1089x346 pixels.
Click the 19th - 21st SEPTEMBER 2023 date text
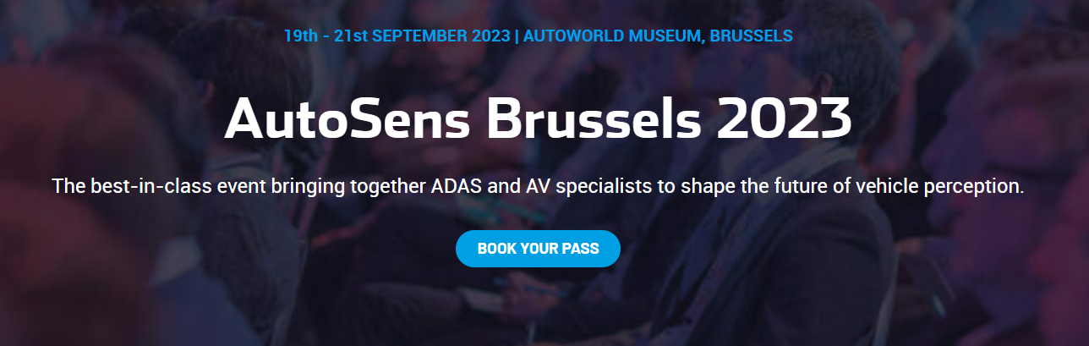397,36
